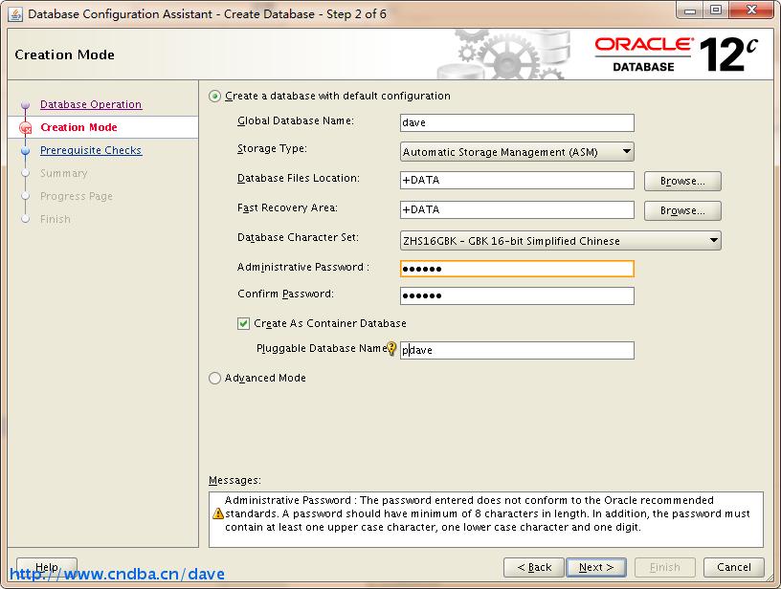Cancel the database creation wizard
Image resolution: width=781 pixels, height=589 pixels.
[734, 567]
